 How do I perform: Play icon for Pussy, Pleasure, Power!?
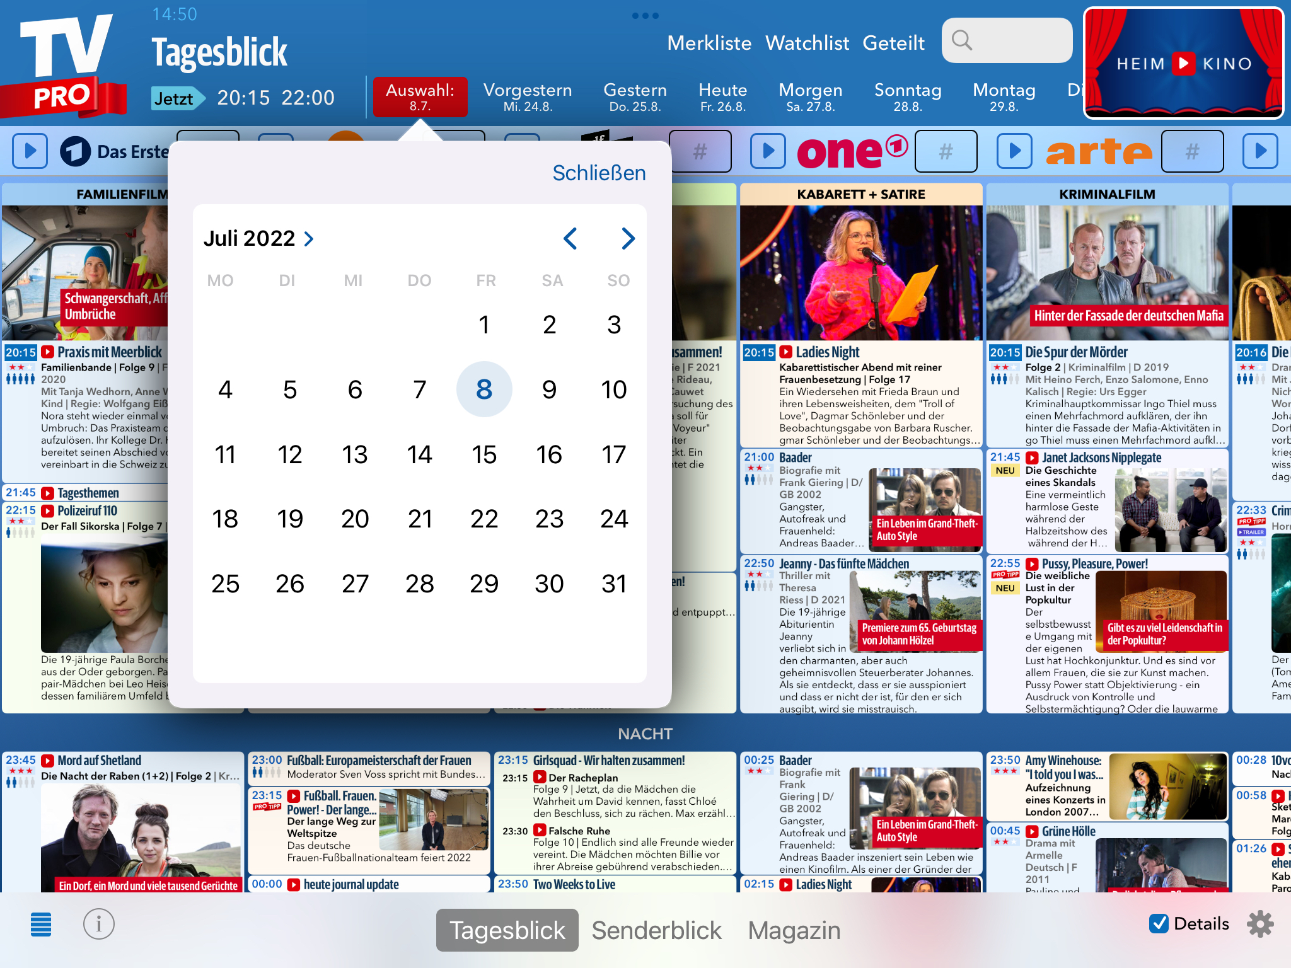[1032, 564]
